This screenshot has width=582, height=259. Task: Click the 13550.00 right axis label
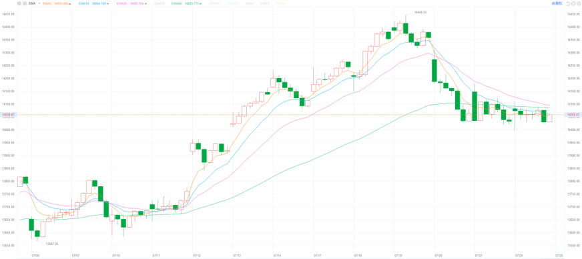(573, 246)
